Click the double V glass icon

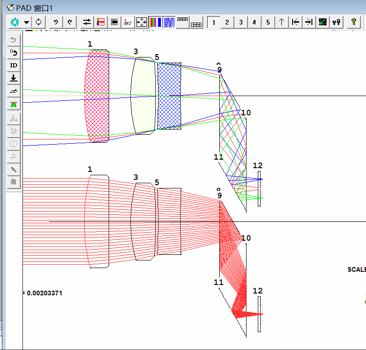pyautogui.click(x=336, y=22)
